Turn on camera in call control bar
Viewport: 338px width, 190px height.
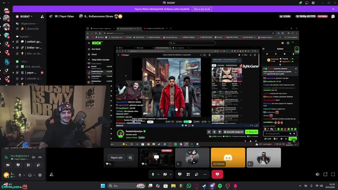click(x=165, y=174)
